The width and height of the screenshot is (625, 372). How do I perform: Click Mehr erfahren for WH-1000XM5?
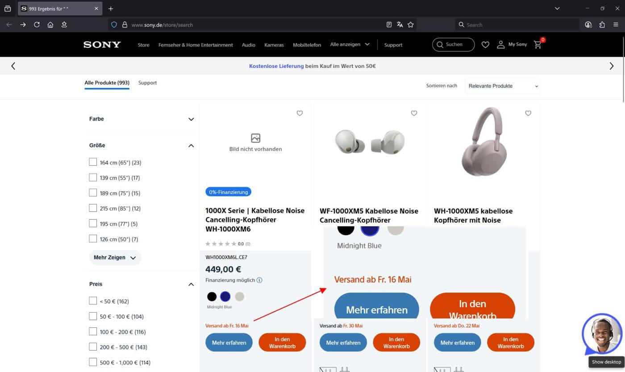458,343
